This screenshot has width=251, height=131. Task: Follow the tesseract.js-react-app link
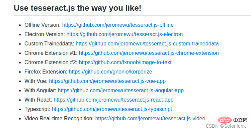coord(113,100)
